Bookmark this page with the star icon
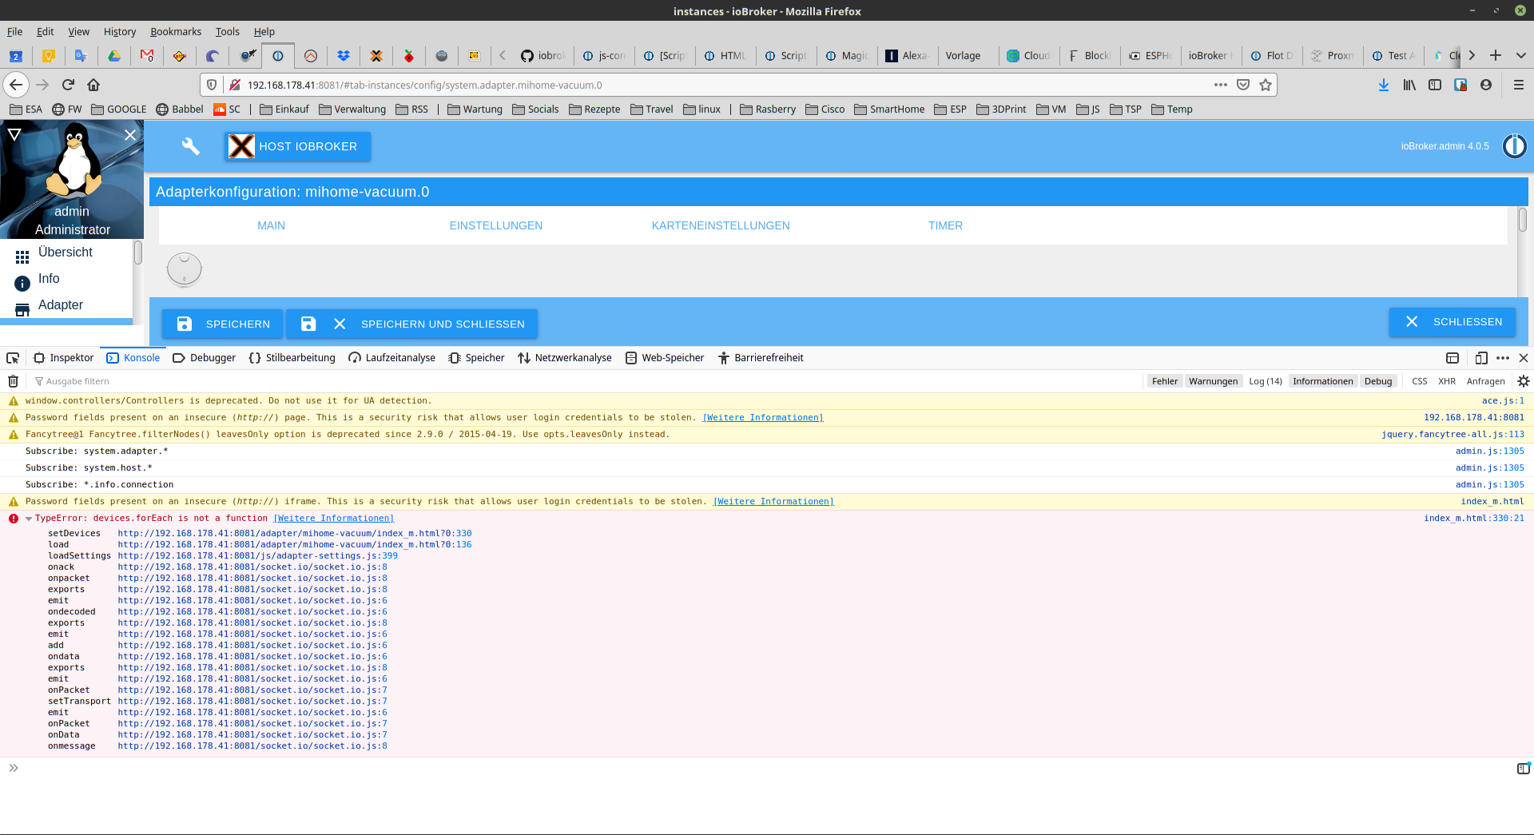The height and width of the screenshot is (835, 1534). pyautogui.click(x=1266, y=85)
